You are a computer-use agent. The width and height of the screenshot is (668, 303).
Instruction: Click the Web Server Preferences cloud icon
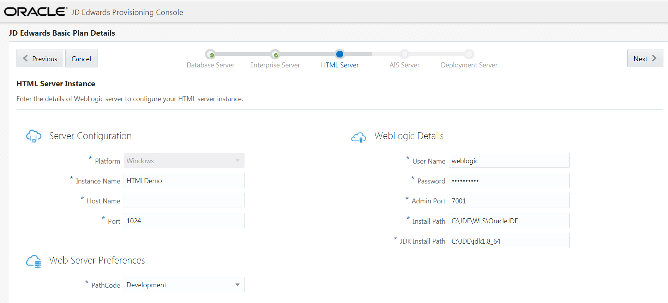pyautogui.click(x=34, y=261)
